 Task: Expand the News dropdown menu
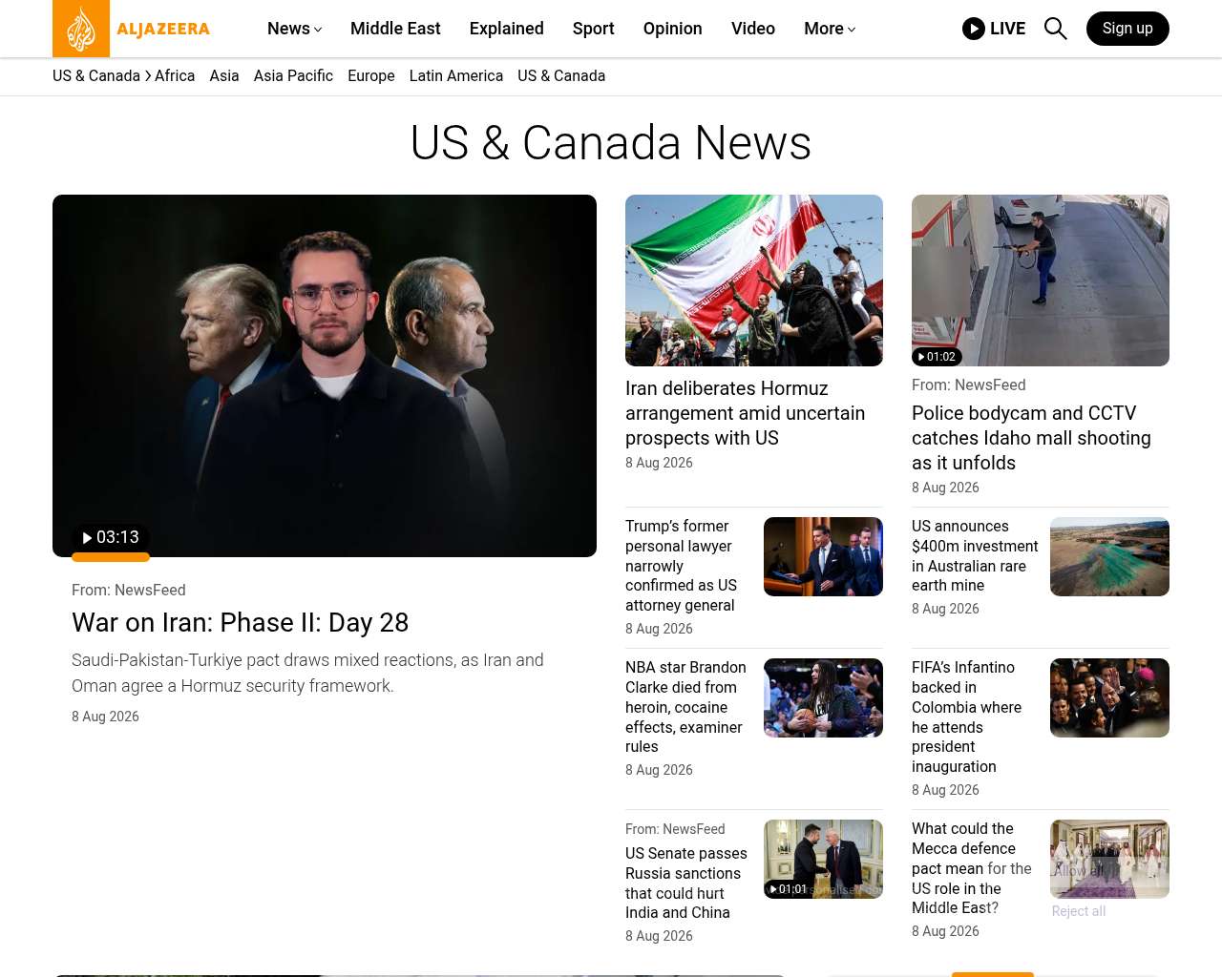pyautogui.click(x=295, y=29)
